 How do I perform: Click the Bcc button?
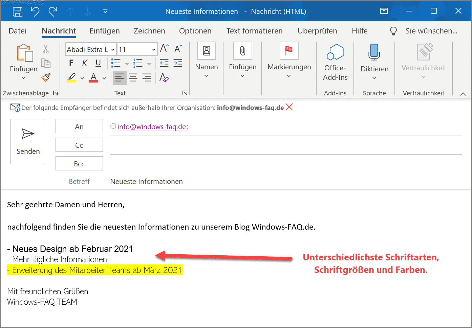pyautogui.click(x=79, y=164)
